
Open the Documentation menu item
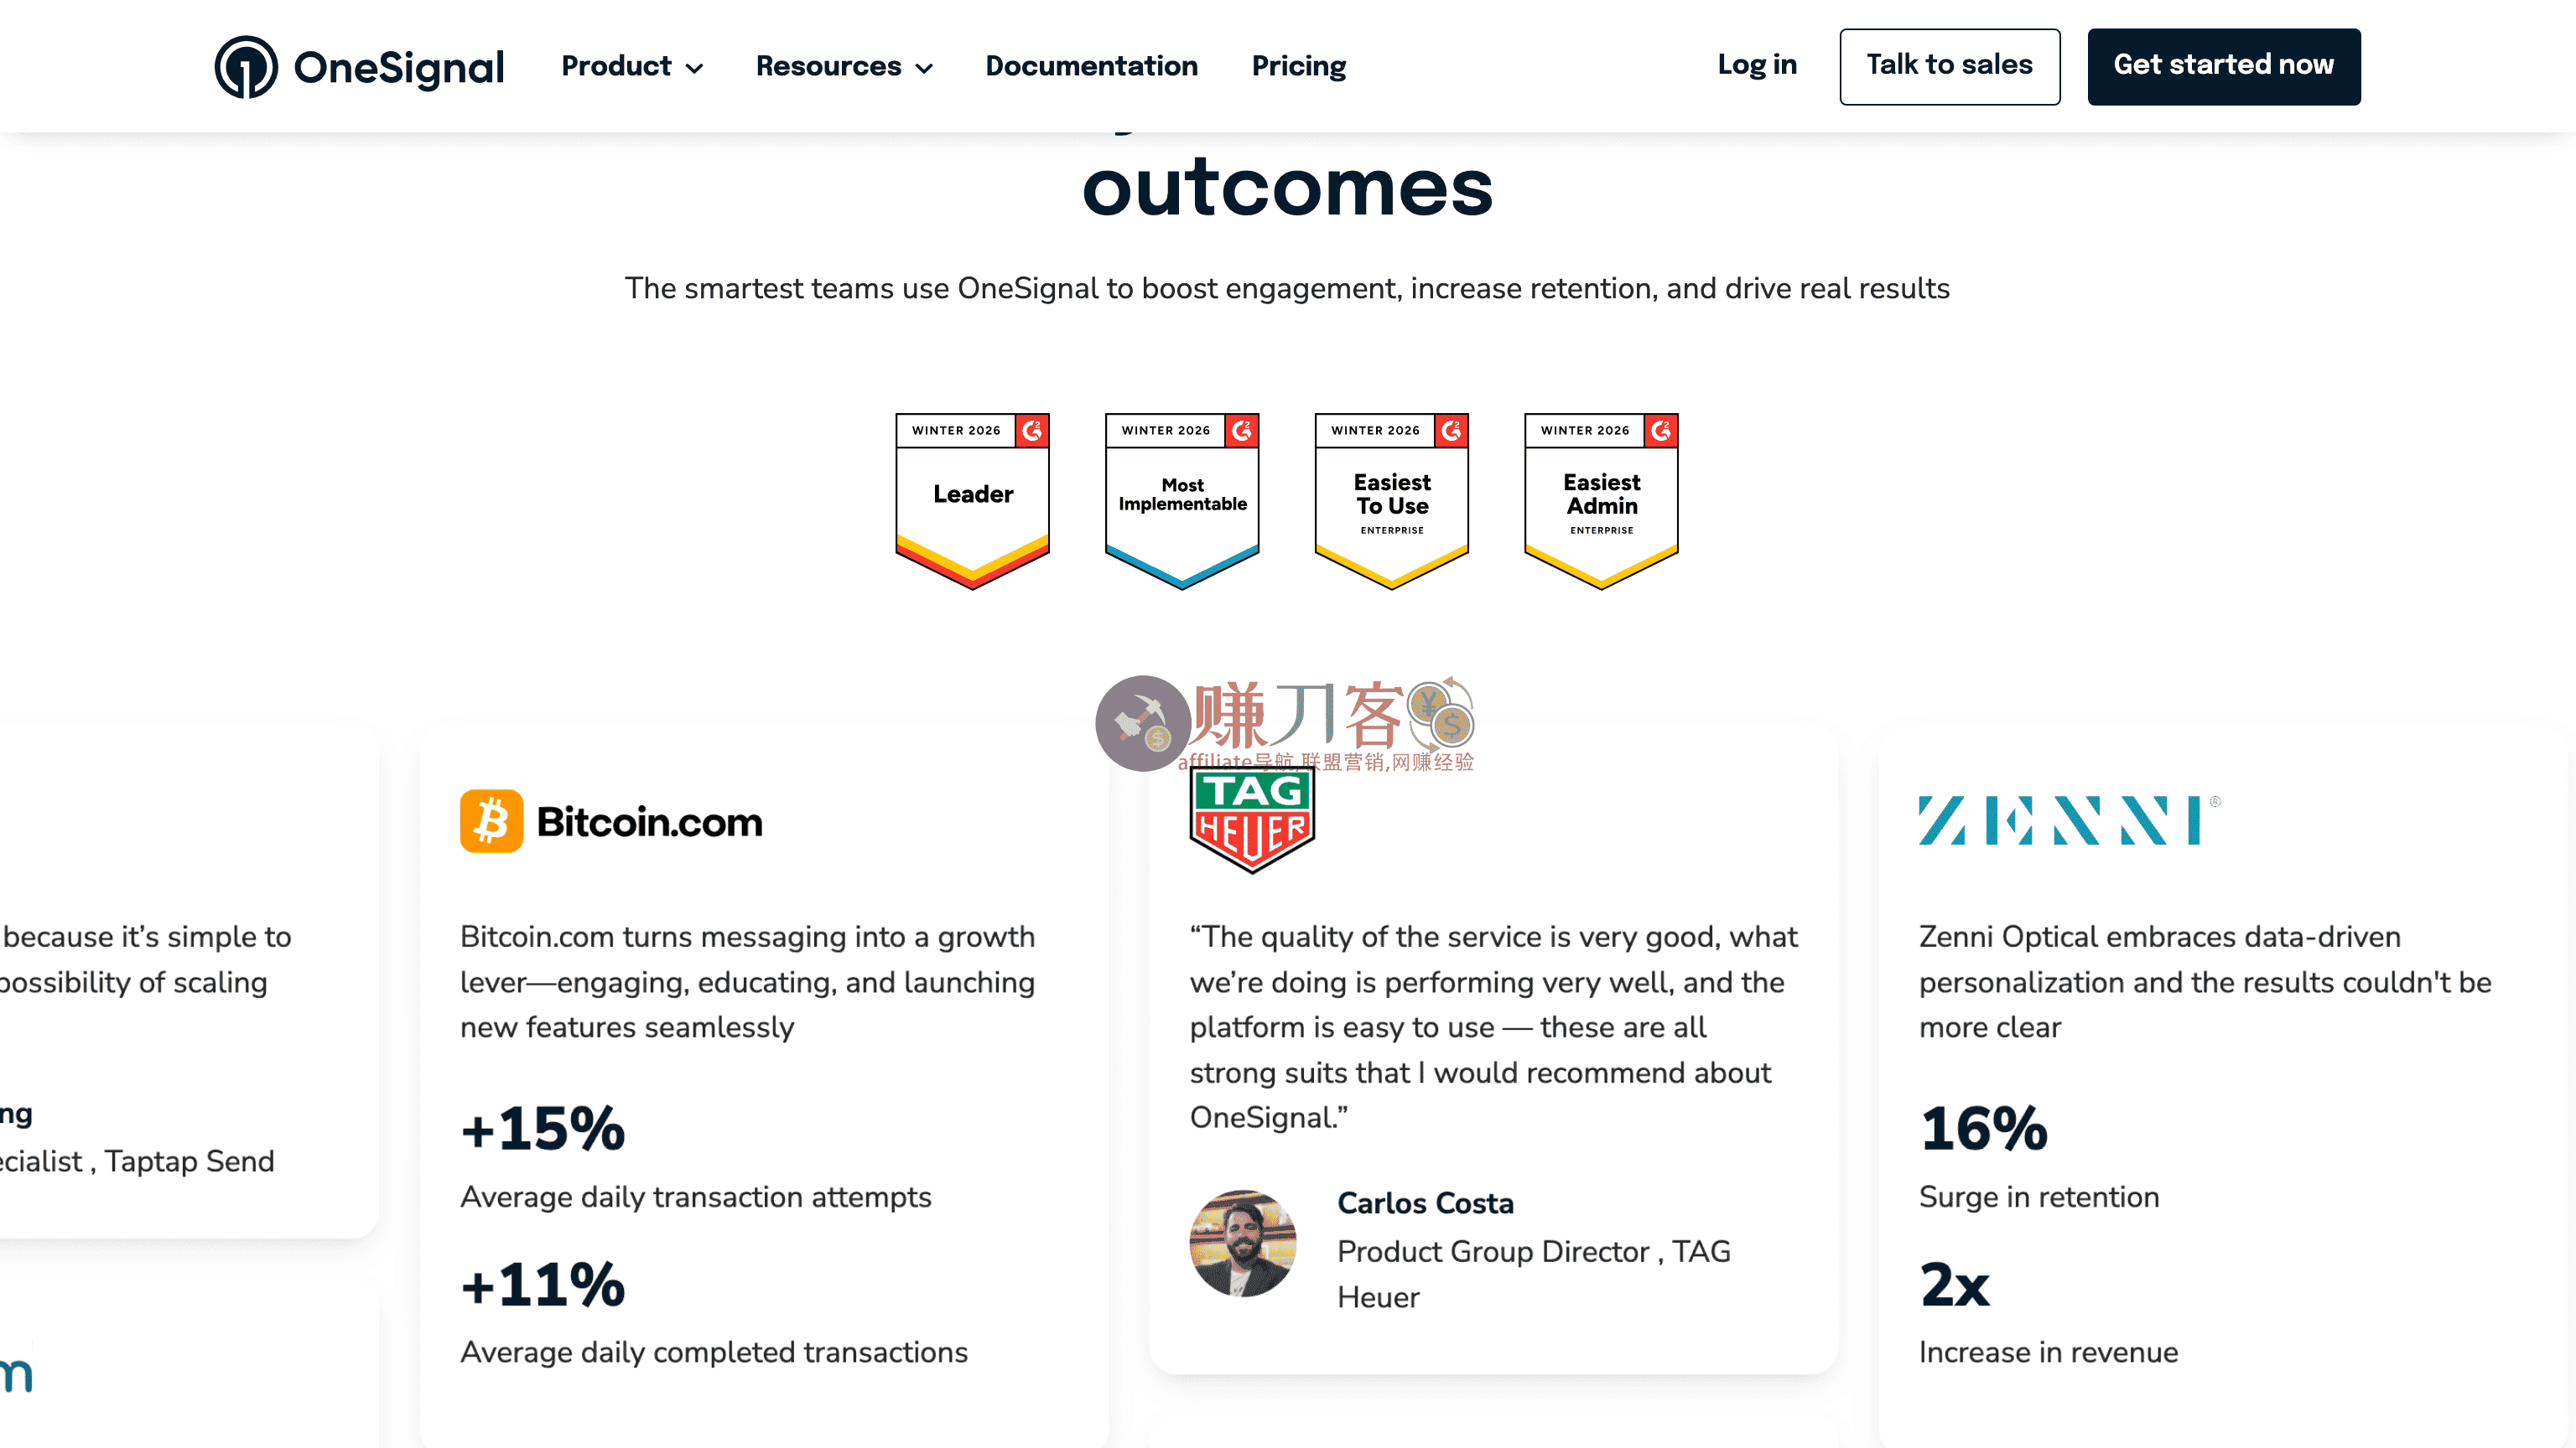pyautogui.click(x=1091, y=66)
